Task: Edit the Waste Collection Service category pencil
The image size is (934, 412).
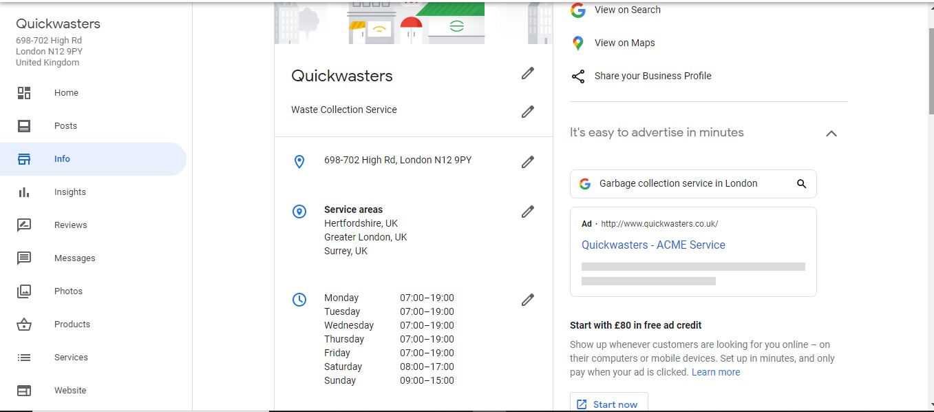Action: coord(528,112)
